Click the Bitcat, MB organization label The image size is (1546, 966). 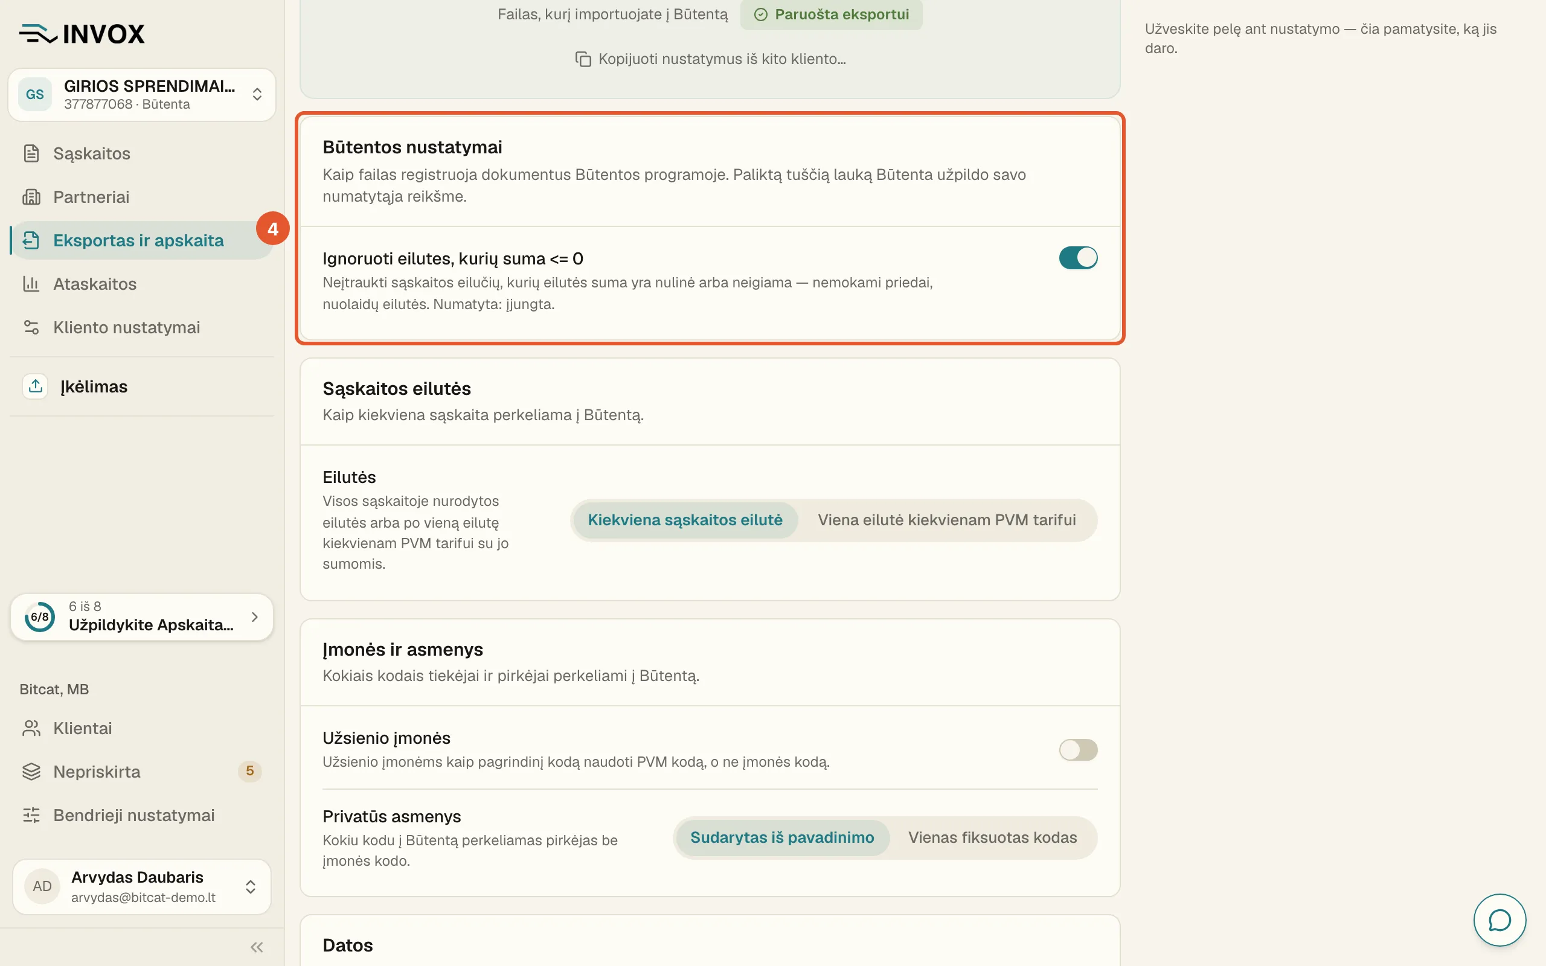coord(54,689)
